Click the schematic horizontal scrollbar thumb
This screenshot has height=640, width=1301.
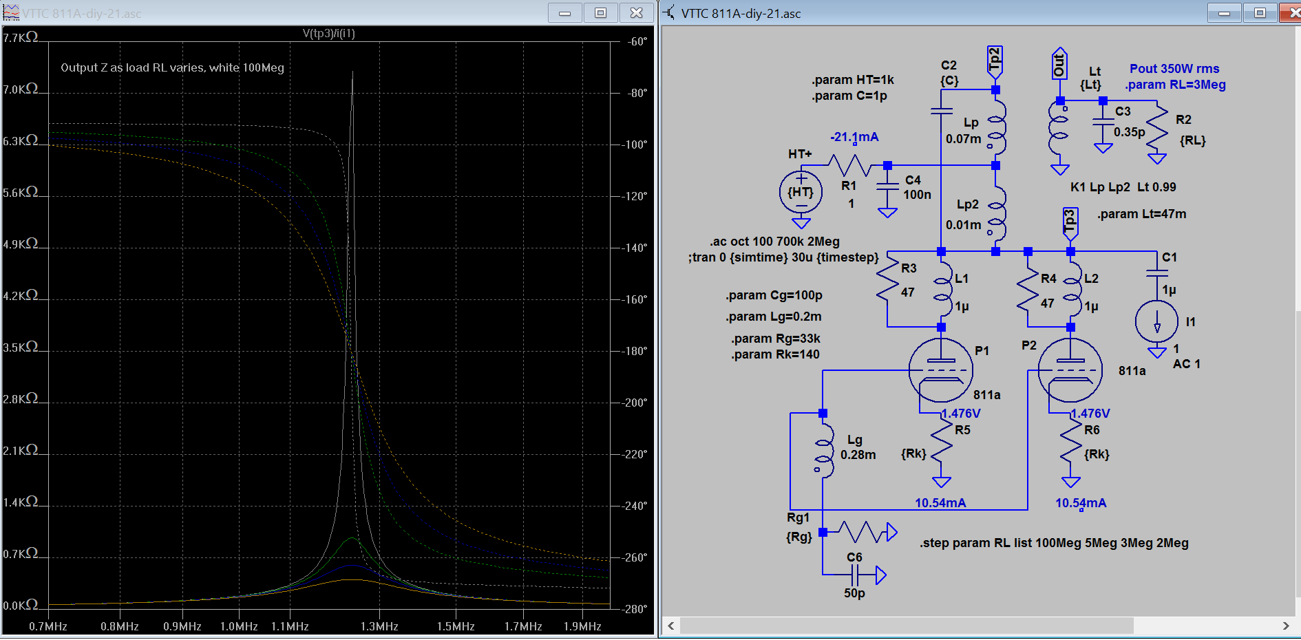[x=907, y=626]
